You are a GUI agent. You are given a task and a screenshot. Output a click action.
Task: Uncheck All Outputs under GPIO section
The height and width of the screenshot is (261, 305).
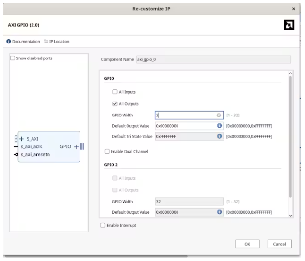coord(115,103)
